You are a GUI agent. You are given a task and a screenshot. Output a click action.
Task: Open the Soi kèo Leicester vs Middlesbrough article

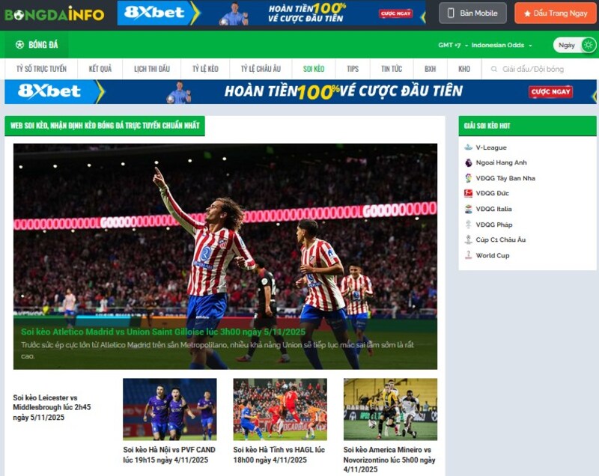52,407
